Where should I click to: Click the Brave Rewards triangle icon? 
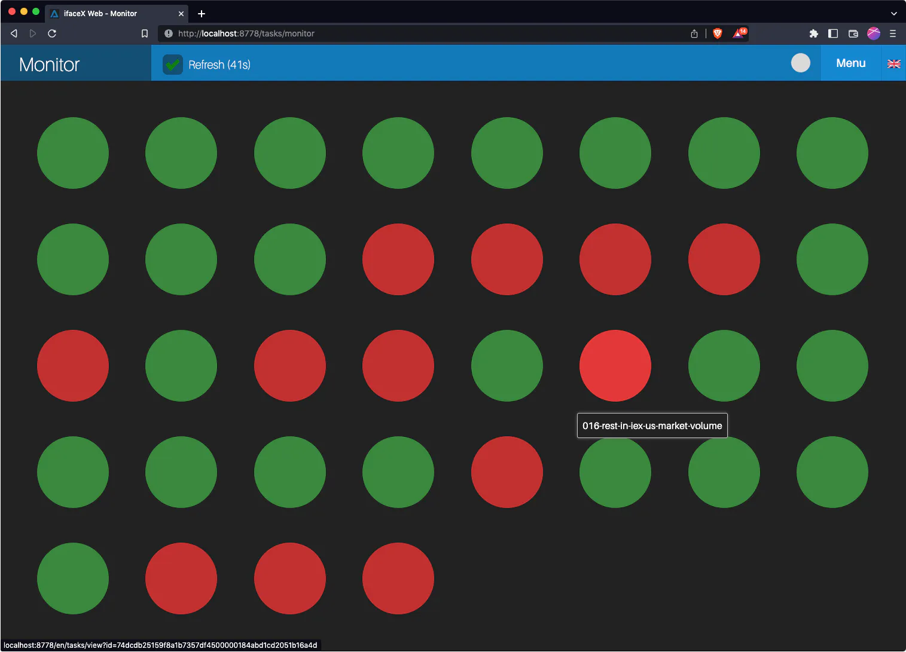pyautogui.click(x=739, y=33)
